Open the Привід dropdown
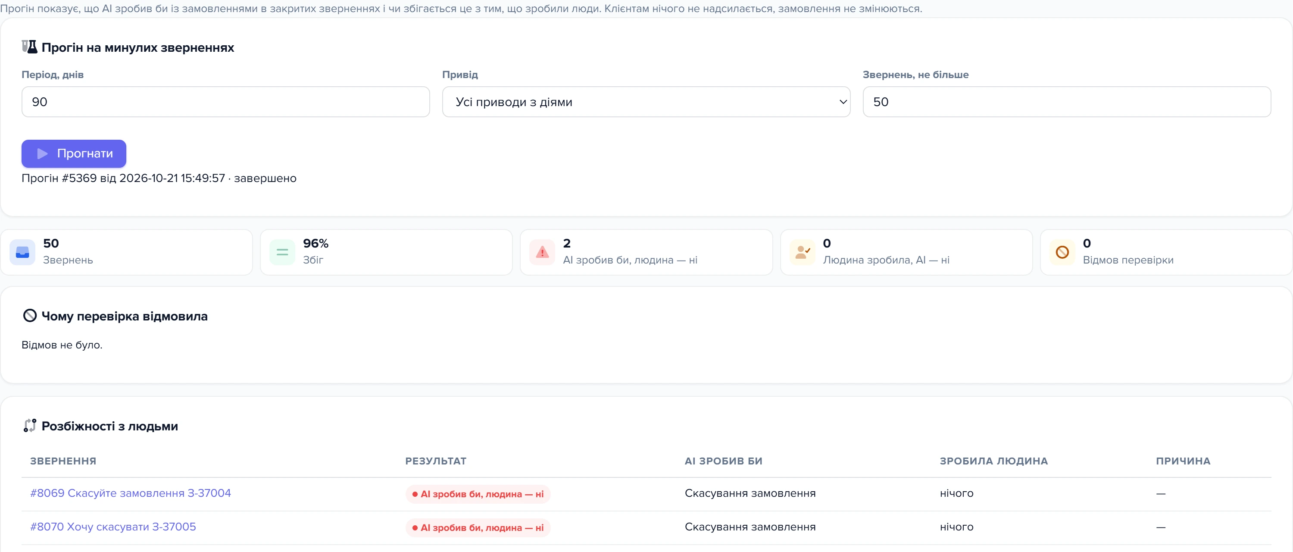 pos(646,102)
